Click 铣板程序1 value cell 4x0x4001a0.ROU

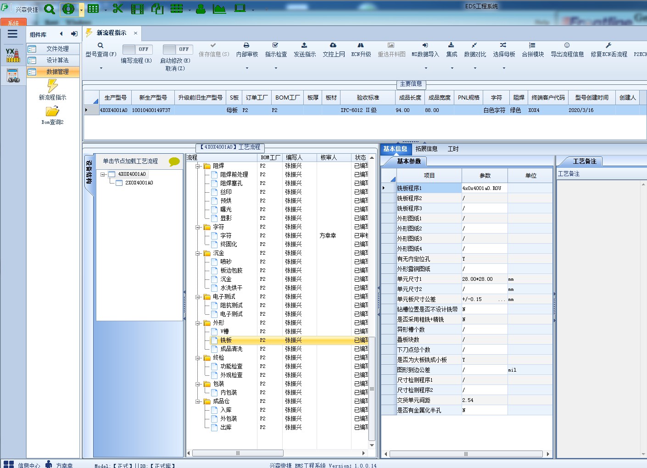tap(485, 188)
